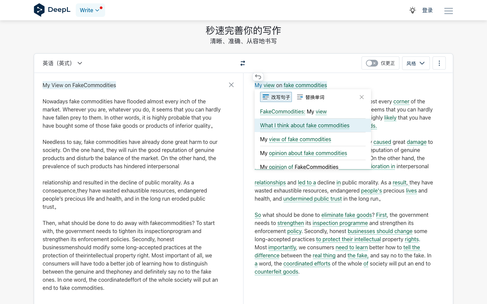The image size is (487, 304).
Task: Select the 改写句子 tab
Action: tap(276, 97)
